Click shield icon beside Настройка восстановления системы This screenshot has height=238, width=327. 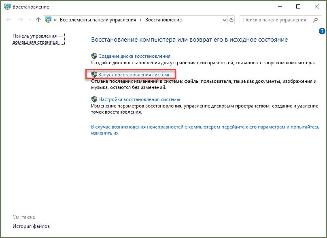[x=94, y=99]
